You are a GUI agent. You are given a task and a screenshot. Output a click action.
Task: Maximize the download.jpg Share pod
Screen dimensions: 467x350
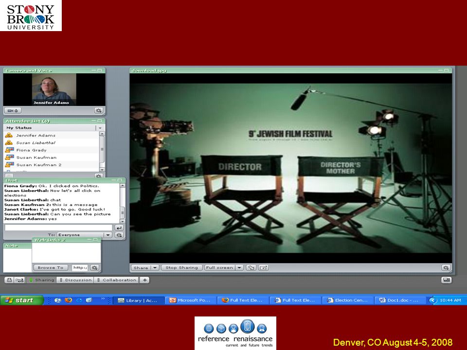pyautogui.click(x=446, y=70)
